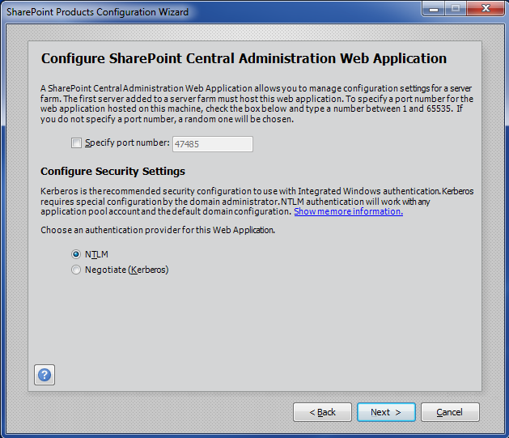The height and width of the screenshot is (438, 509).
Task: Click the port number field showing 47485
Action: pos(213,144)
